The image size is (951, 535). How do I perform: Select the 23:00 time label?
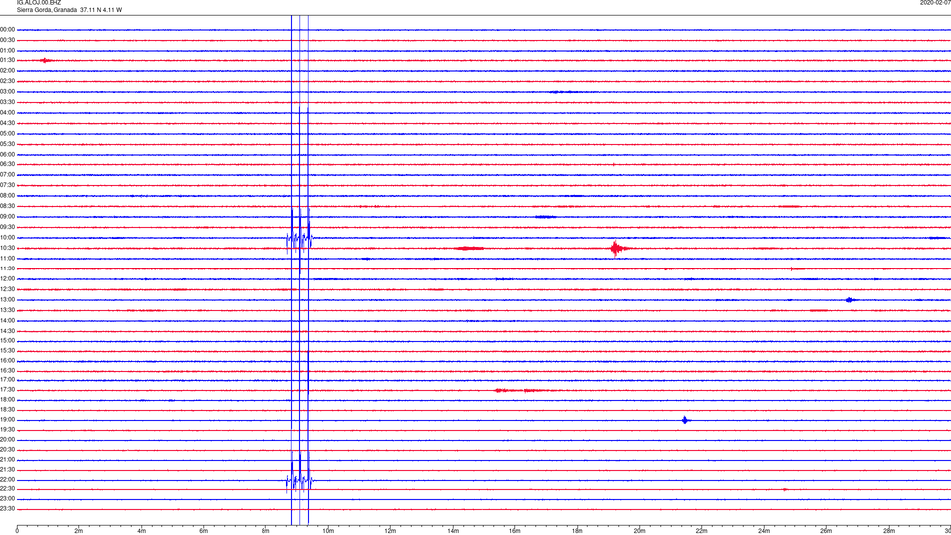(7, 498)
